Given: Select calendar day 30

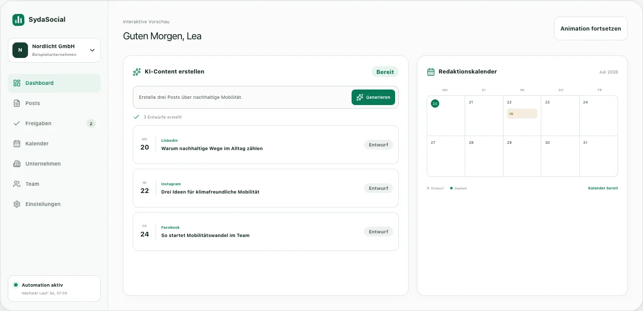Looking at the screenshot, I should pos(560,156).
